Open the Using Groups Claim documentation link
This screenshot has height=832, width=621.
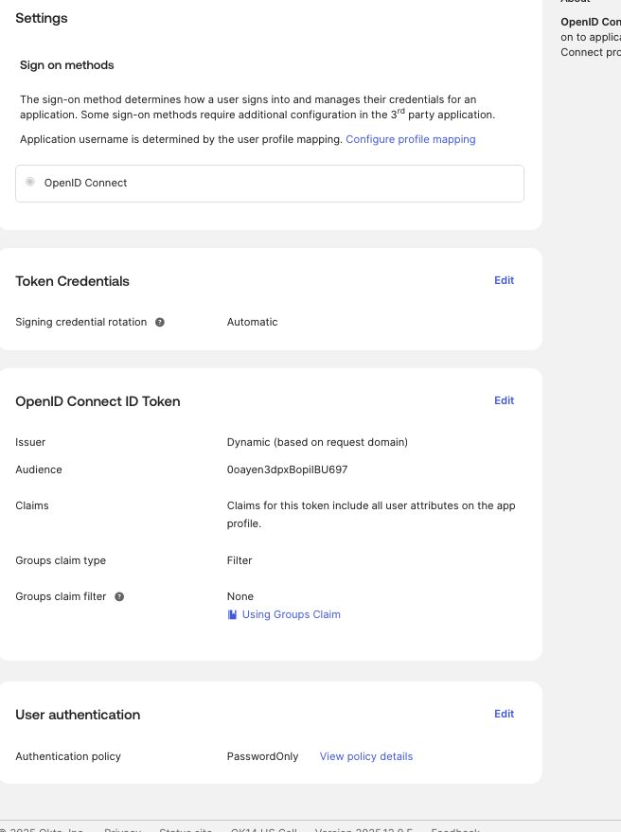coord(291,614)
